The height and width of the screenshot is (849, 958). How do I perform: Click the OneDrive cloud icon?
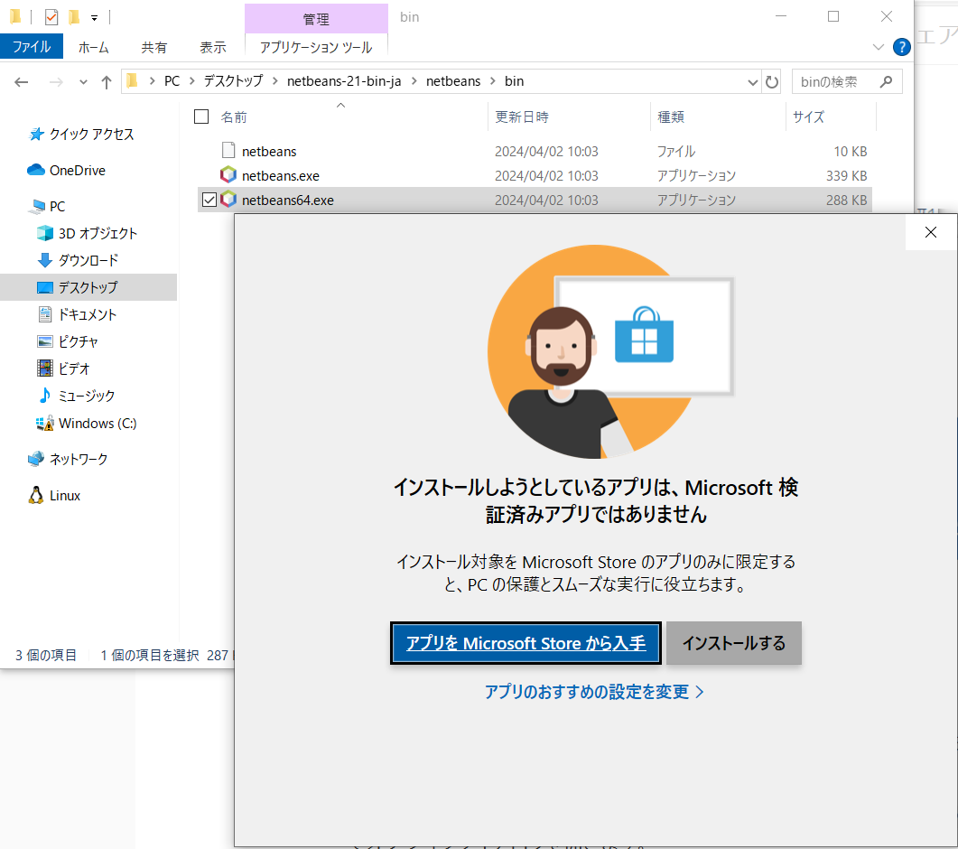pos(36,170)
